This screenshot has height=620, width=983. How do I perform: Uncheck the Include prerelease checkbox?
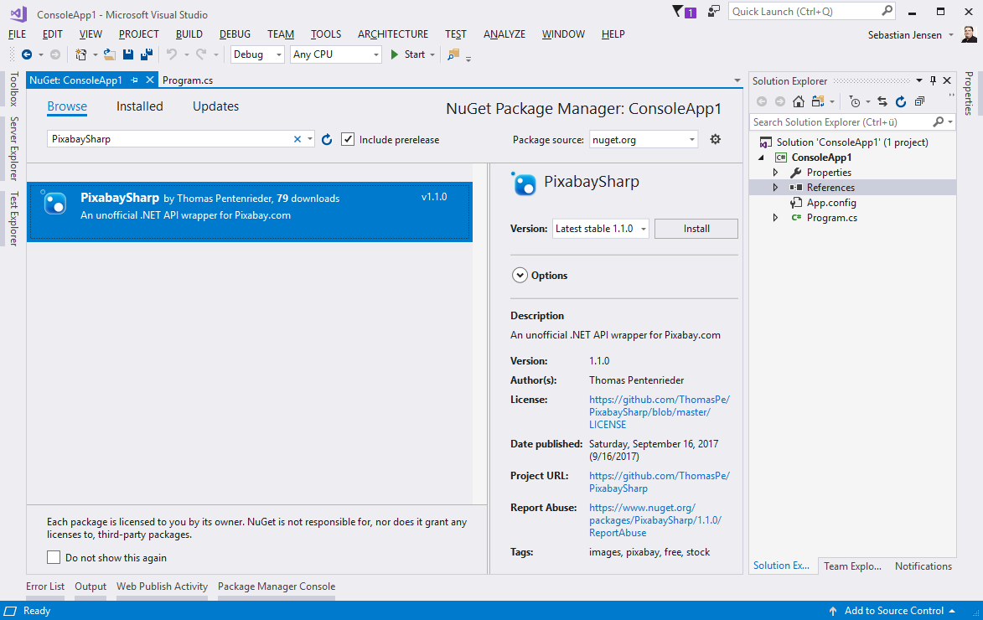pos(348,139)
